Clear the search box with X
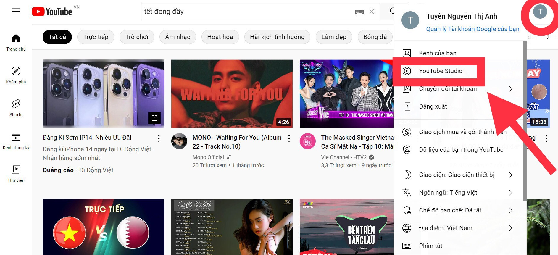Viewport: 558px width, 255px height. 372,12
